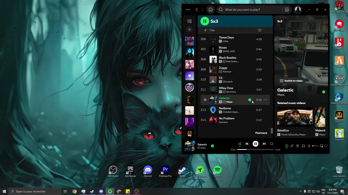The height and width of the screenshot is (195, 348).
Task: Pause playback with the white bottom button
Action: pos(256,144)
